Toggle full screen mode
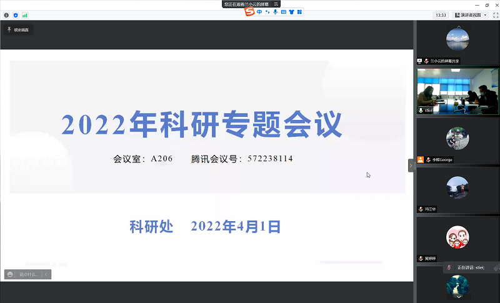Screen dimensions: 500x303 tap(496, 15)
